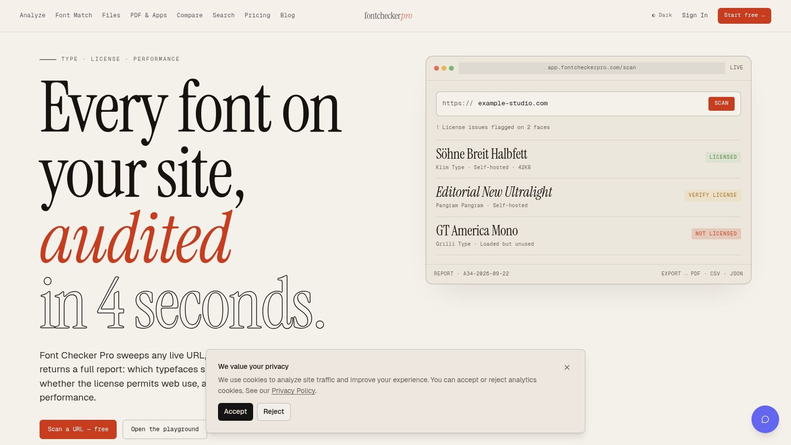Click the License issues flagged warning text
Image resolution: width=791 pixels, height=445 pixels.
click(x=493, y=128)
